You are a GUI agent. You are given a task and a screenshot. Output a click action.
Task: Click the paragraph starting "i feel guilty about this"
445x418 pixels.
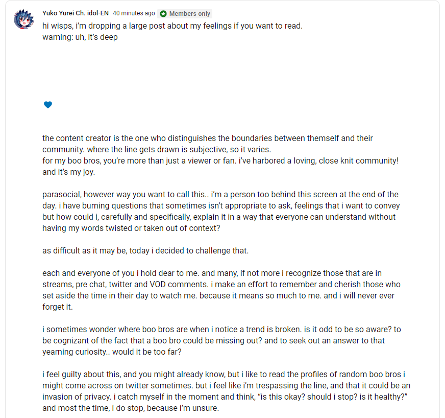click(x=226, y=391)
